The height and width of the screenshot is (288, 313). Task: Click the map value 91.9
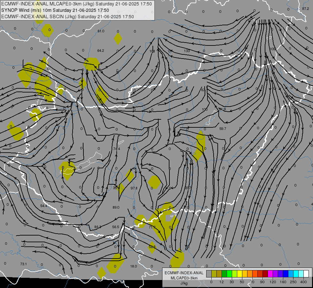[x=222, y=109]
